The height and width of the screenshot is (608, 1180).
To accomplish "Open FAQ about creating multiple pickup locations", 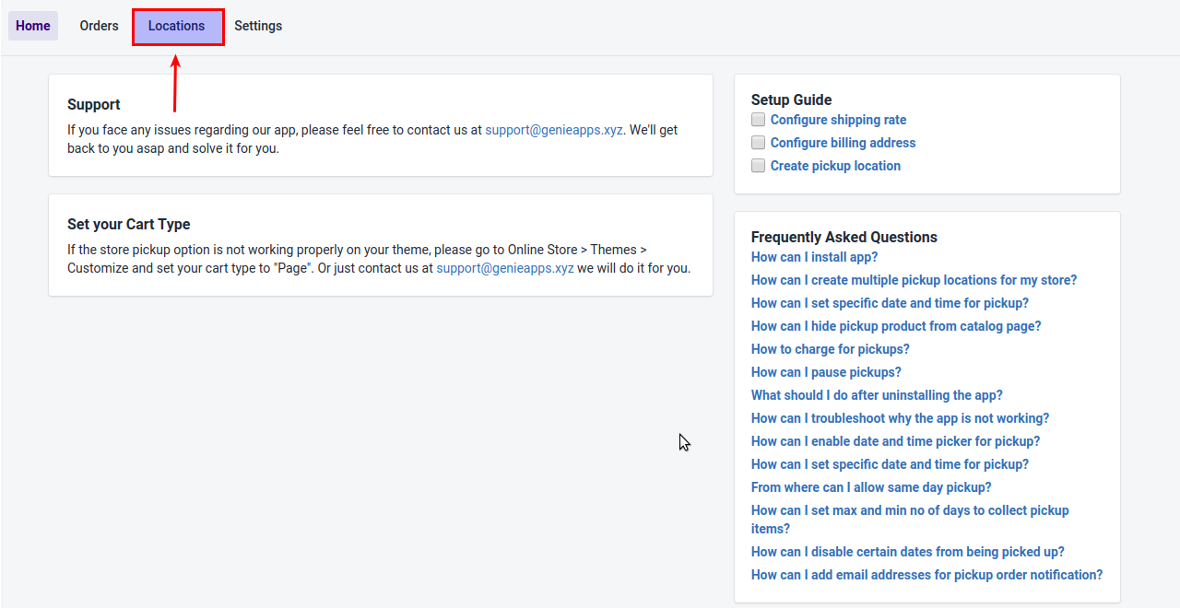I will [x=914, y=280].
